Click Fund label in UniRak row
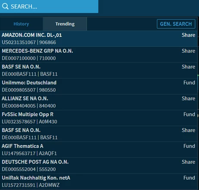The image size is (199, 190). click(x=189, y=178)
